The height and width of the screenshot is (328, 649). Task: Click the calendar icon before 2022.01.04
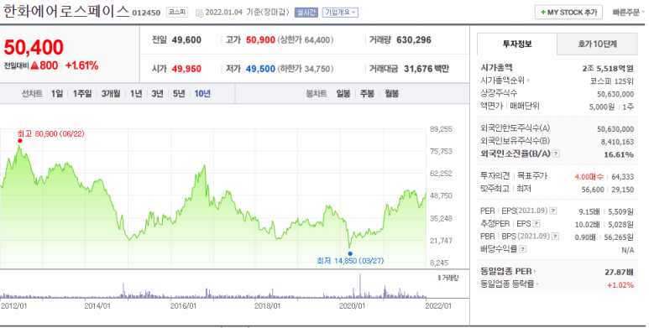(x=199, y=13)
